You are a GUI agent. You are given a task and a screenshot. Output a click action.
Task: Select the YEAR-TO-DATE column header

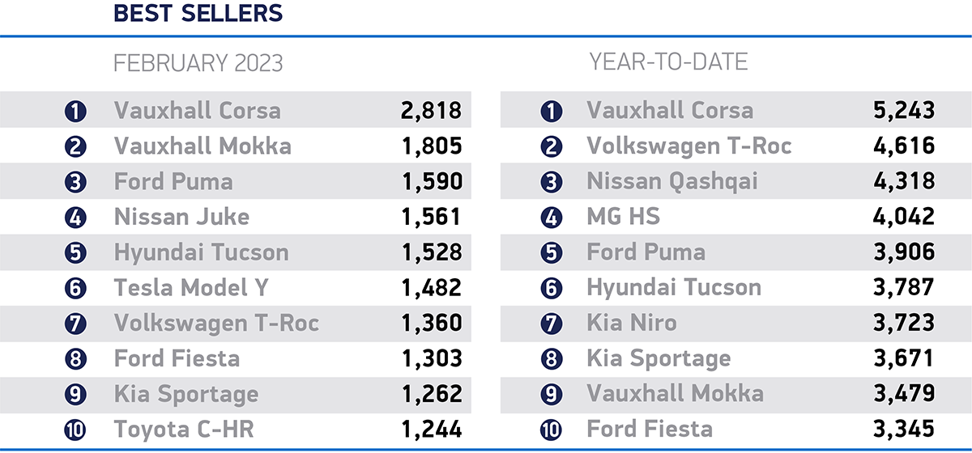668,61
